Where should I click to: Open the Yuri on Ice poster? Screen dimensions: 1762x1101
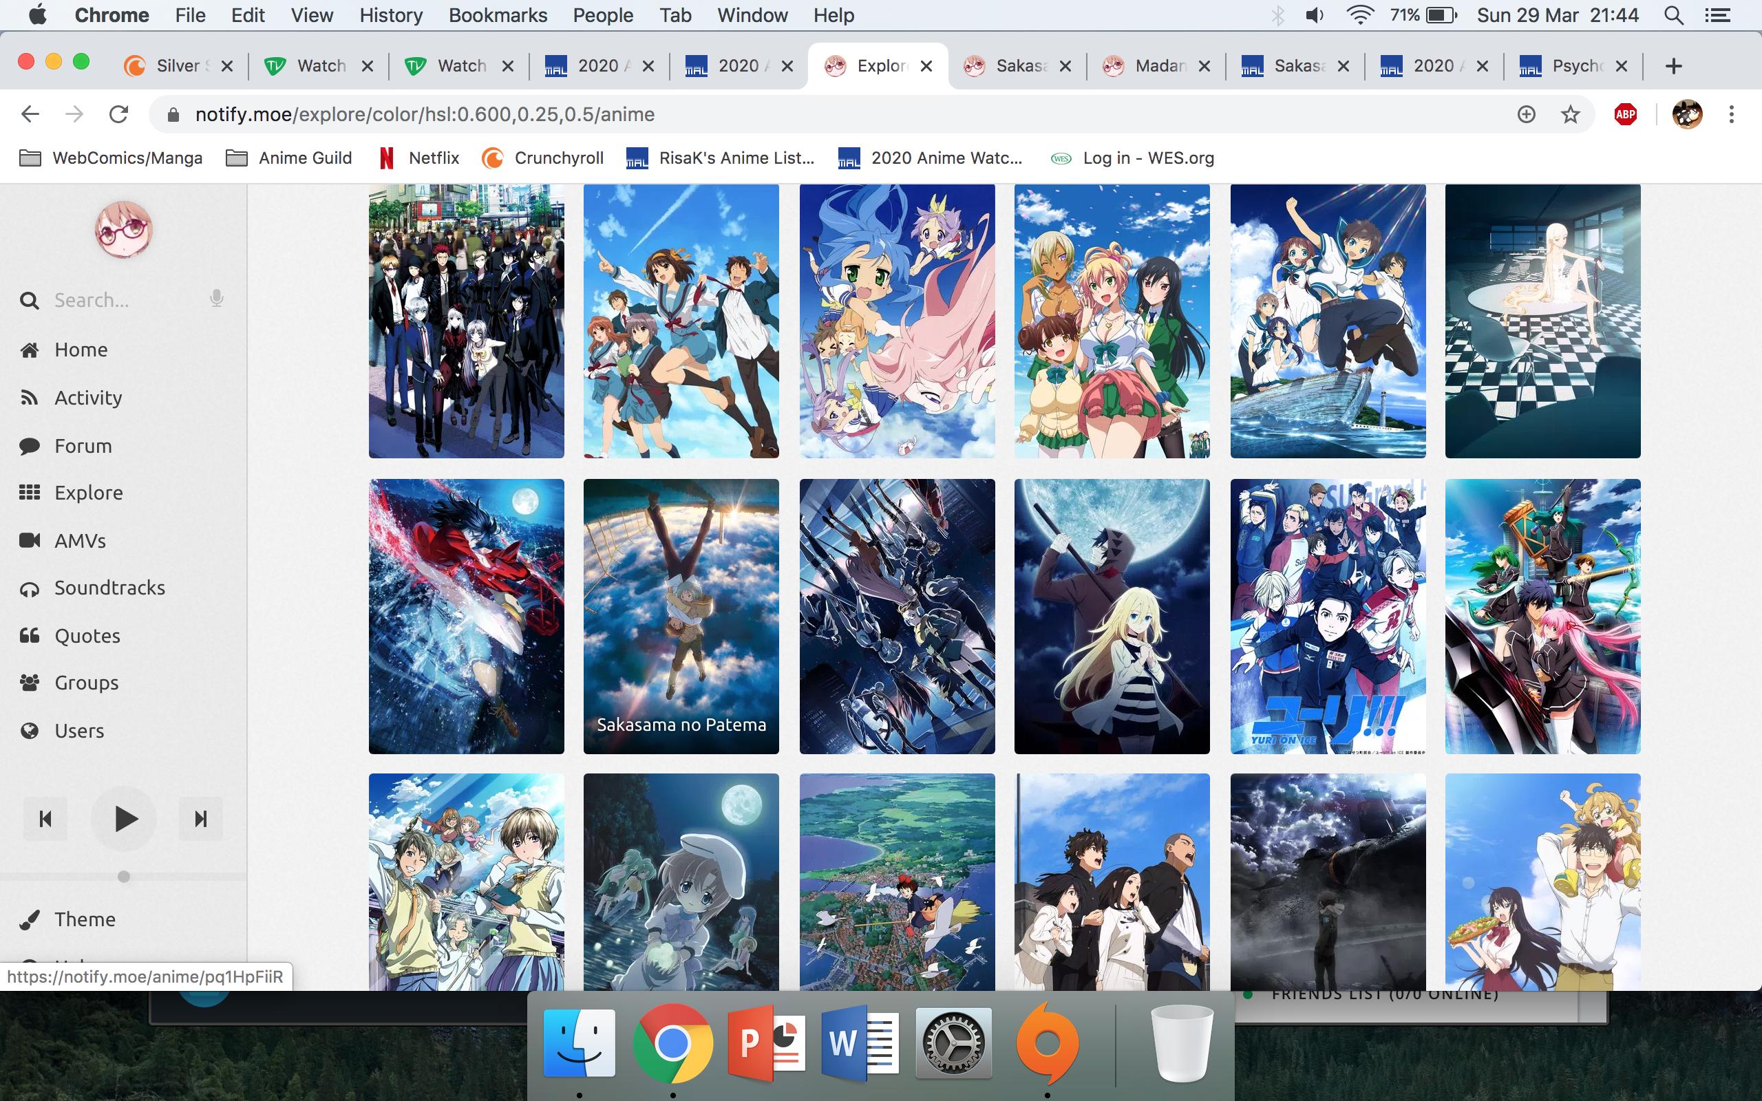click(1328, 616)
